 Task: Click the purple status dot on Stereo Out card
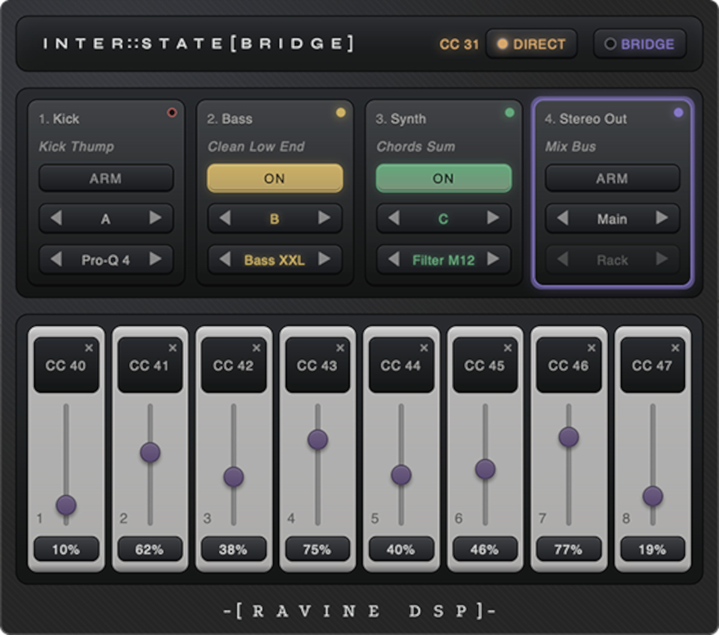tap(678, 112)
